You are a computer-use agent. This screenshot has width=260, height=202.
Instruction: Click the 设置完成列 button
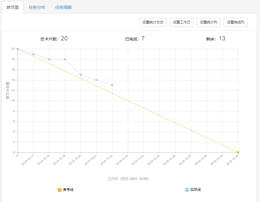[x=235, y=22]
